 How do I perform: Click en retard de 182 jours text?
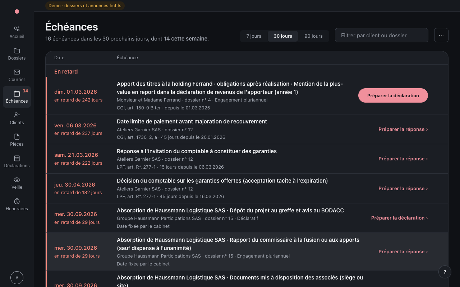[x=78, y=193]
